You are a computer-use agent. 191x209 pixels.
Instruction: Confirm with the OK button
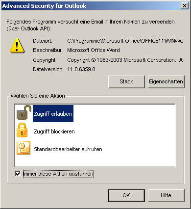(126, 196)
